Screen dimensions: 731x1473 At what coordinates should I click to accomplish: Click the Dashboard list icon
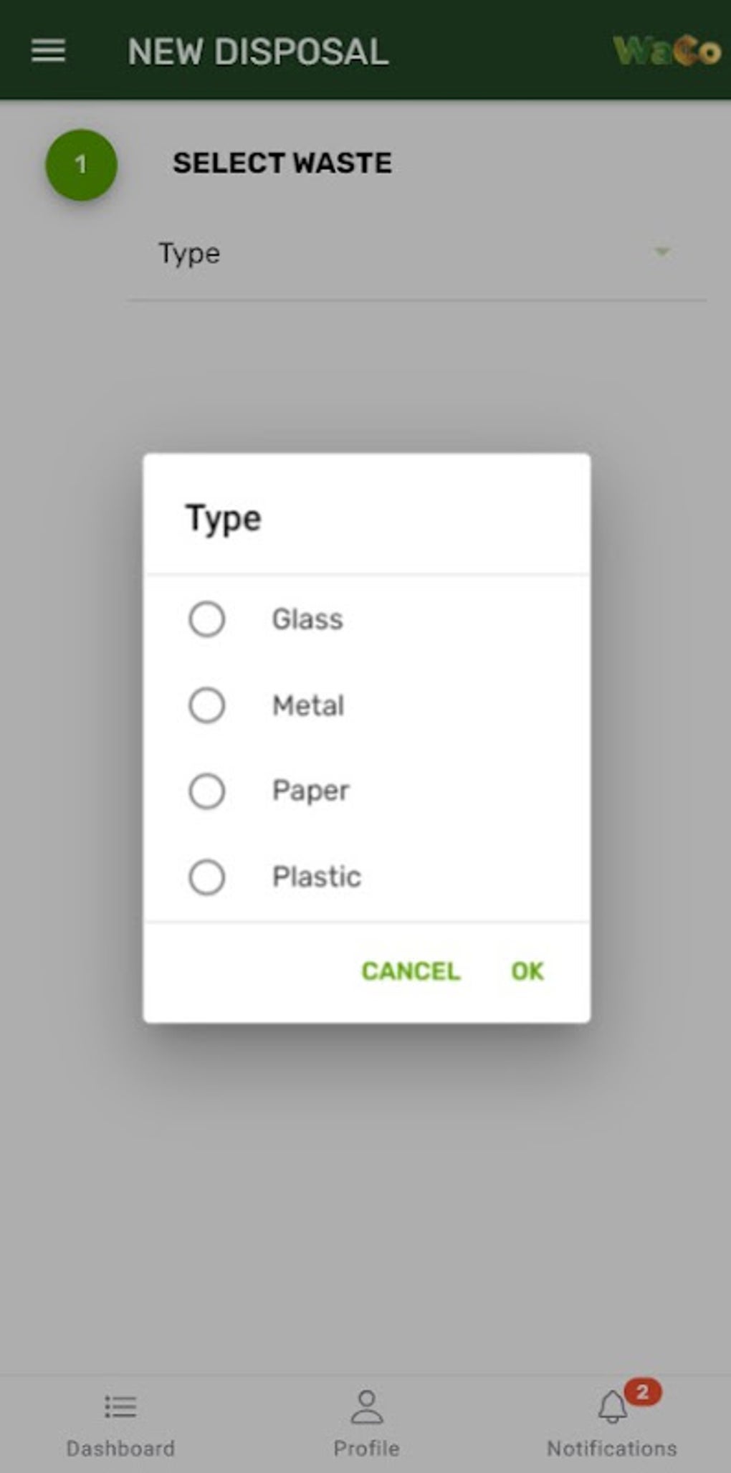pyautogui.click(x=120, y=1406)
